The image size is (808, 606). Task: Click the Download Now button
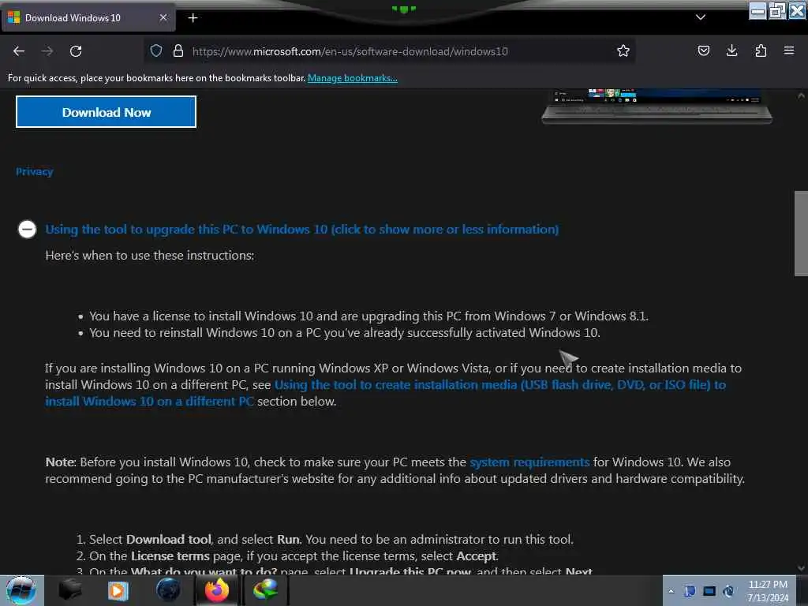[x=107, y=112]
